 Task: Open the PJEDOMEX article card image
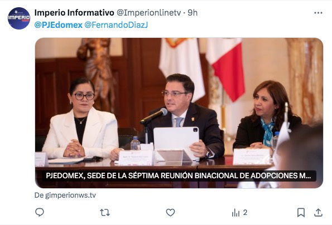(x=179, y=113)
